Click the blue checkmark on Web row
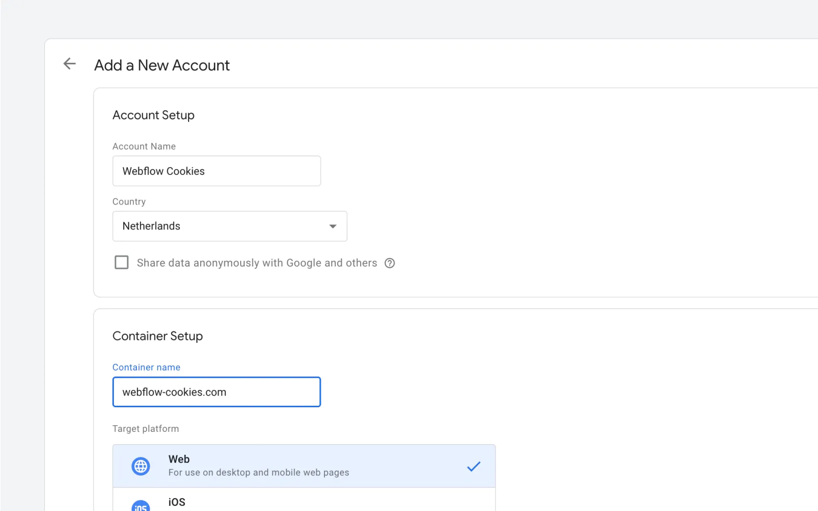 [x=474, y=466]
